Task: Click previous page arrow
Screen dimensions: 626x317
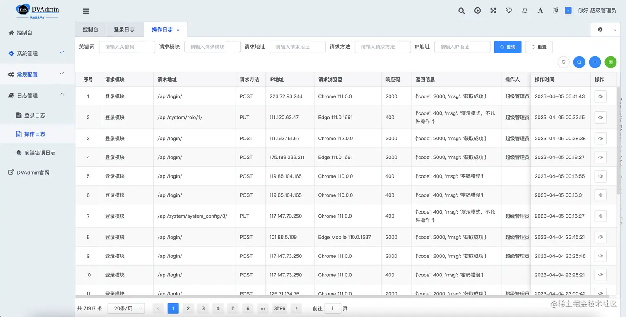Action: tap(158, 308)
